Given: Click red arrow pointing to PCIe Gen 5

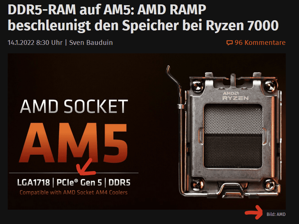Looking at the screenshot, I should 85,167.
